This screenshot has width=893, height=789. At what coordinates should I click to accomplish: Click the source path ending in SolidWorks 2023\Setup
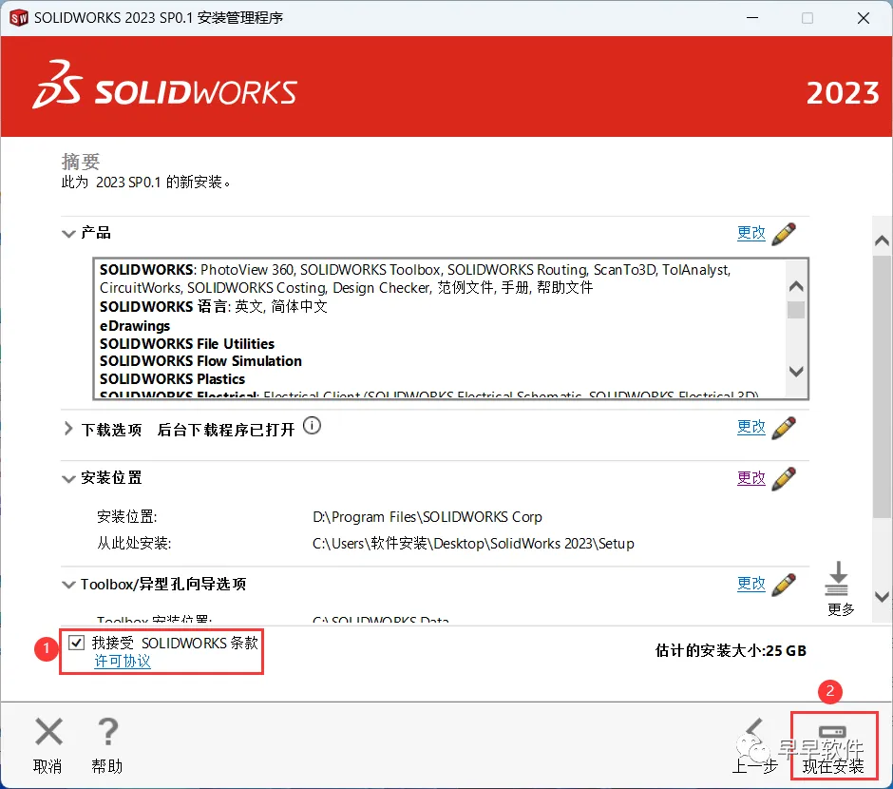pyautogui.click(x=473, y=544)
